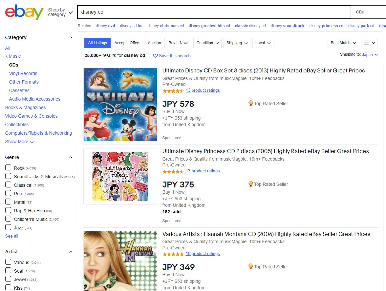The image size is (386, 291).
Task: Click Ultimate Disney box set thumbnail
Action: (x=120, y=104)
